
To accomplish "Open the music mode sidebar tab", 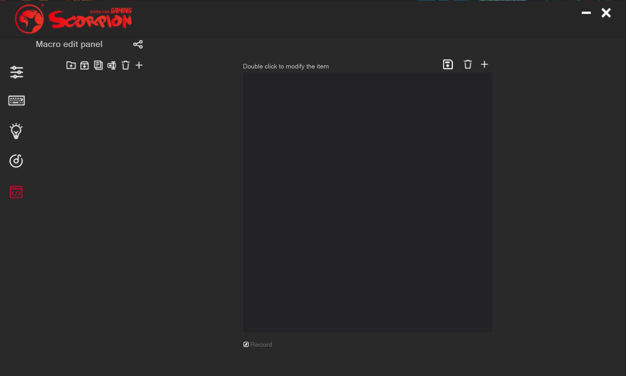I will [16, 161].
